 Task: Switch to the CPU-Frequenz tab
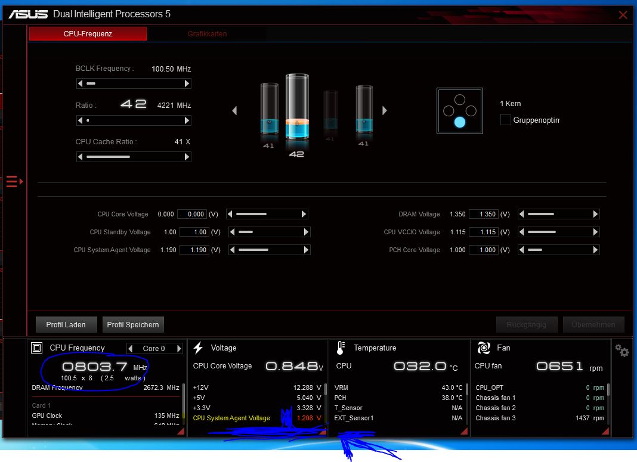coord(88,34)
